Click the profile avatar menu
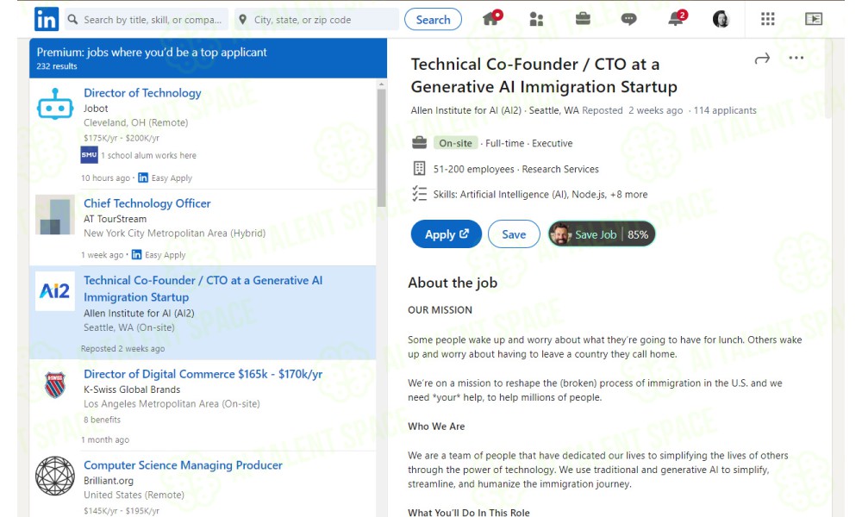The image size is (862, 517). (x=721, y=19)
